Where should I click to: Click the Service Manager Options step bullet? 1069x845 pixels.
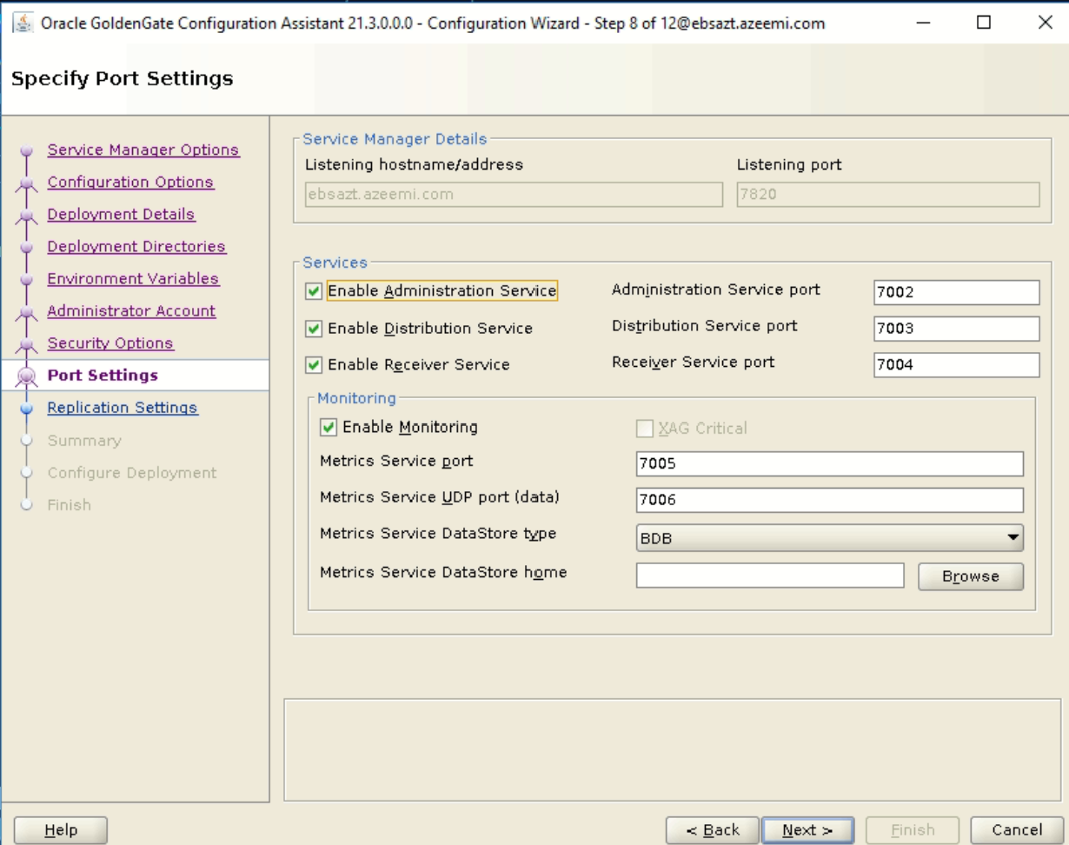[x=27, y=150]
